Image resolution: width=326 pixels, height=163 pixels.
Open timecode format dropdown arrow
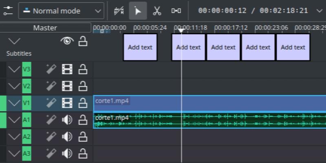pos(319,11)
